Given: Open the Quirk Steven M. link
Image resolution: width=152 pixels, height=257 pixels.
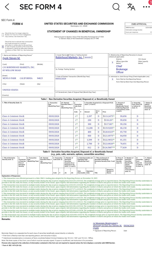Looking at the screenshot, I should tap(11, 58).
